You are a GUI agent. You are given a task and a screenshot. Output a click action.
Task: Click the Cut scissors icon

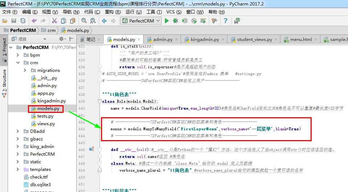click(x=54, y=21)
